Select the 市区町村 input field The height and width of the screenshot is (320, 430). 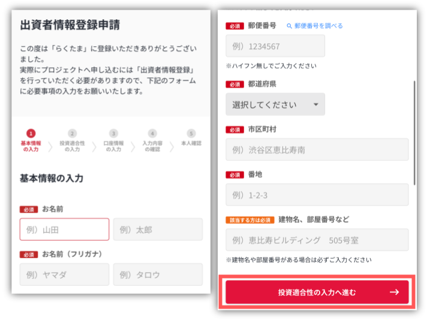[x=317, y=149]
